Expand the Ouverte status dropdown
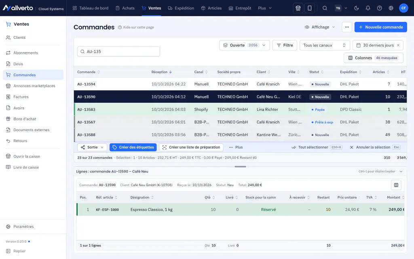Image resolution: width=414 pixels, height=259 pixels. point(245,45)
